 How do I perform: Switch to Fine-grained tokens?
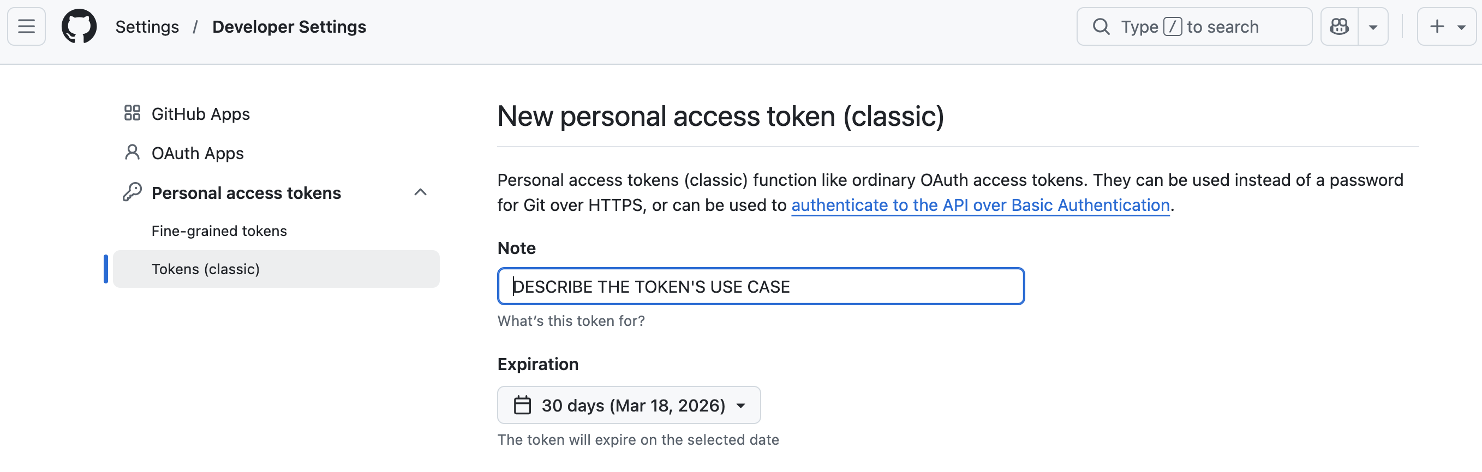pos(219,231)
